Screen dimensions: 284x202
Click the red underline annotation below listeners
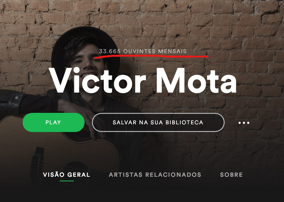point(151,57)
